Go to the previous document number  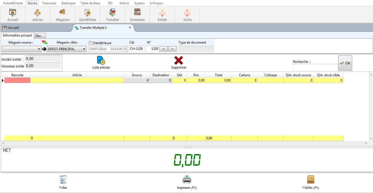click(163, 49)
